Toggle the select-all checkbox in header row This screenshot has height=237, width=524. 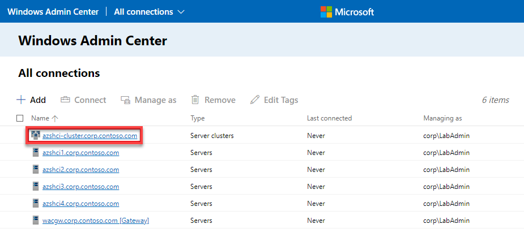coord(20,118)
